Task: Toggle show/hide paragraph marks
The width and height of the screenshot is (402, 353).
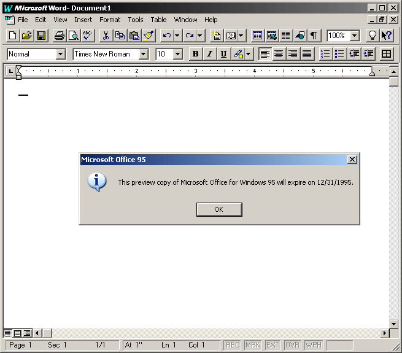Action: point(314,36)
